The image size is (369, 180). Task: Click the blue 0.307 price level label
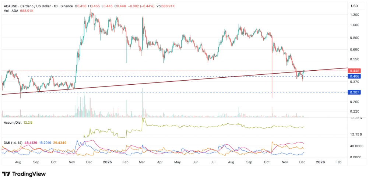point(355,92)
